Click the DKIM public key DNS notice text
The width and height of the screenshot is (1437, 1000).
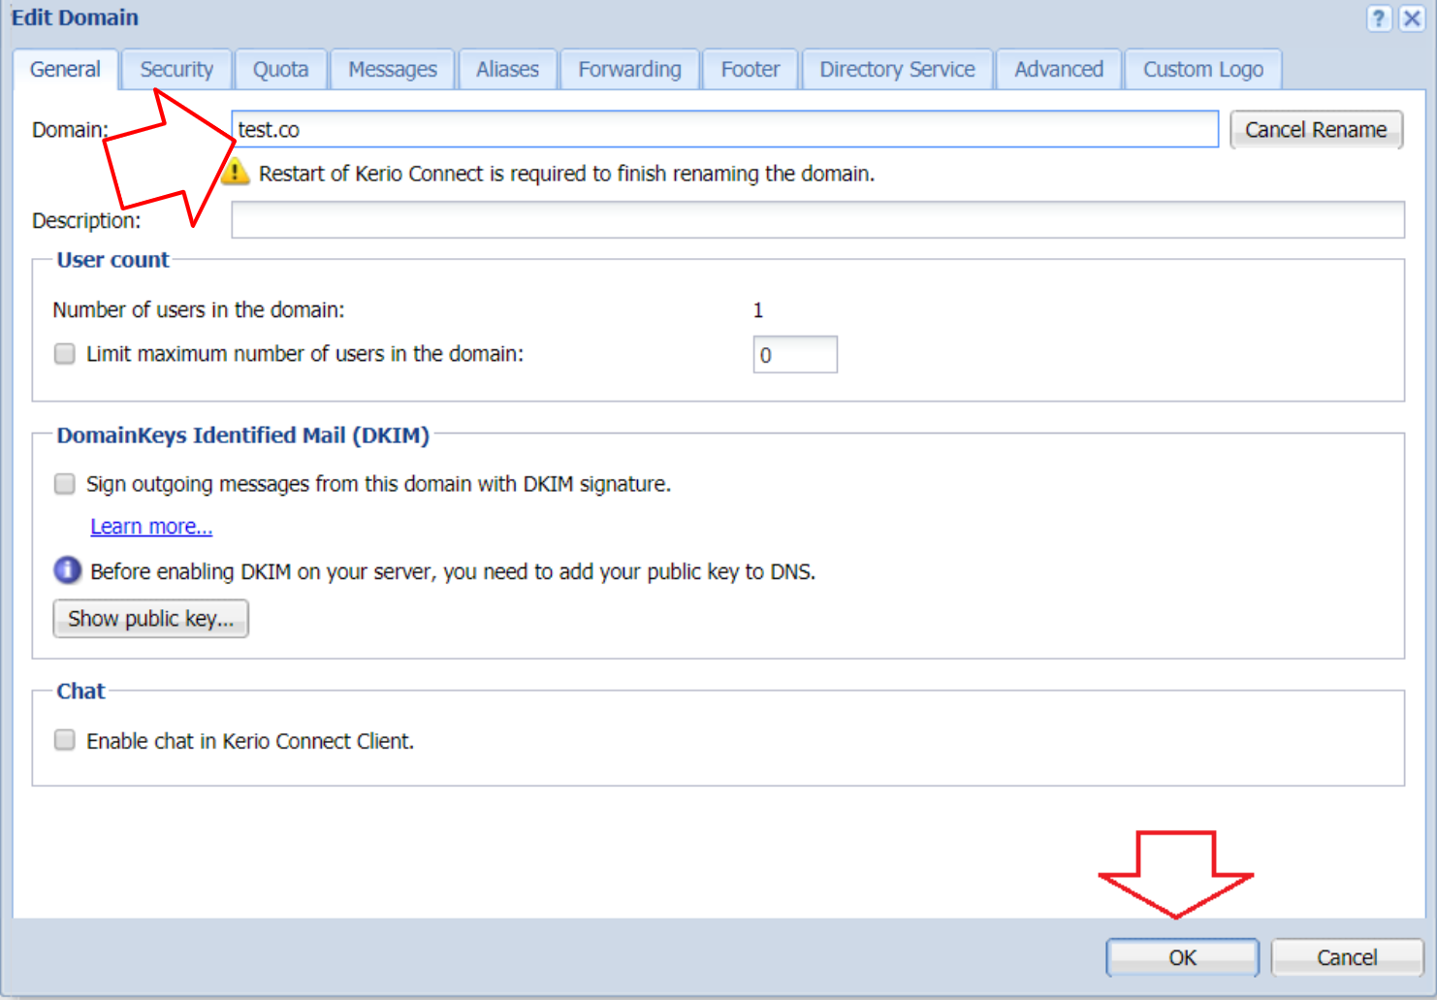click(x=453, y=571)
